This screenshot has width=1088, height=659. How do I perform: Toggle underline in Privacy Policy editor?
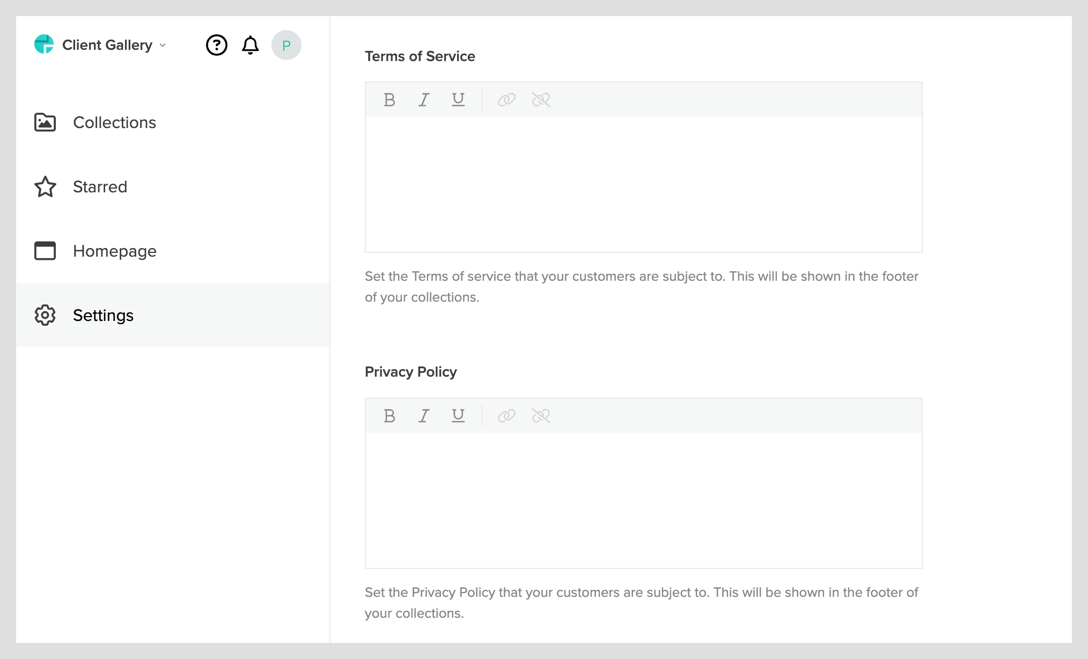pos(458,416)
